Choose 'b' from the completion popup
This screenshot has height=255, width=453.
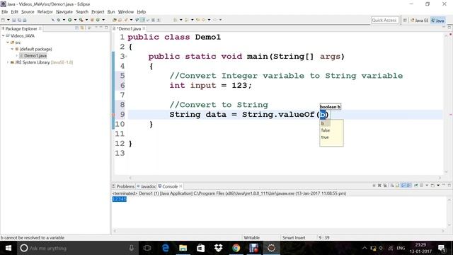tap(323, 124)
